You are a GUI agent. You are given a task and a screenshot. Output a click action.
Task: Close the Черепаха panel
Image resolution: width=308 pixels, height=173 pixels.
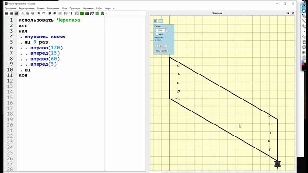click(293, 13)
